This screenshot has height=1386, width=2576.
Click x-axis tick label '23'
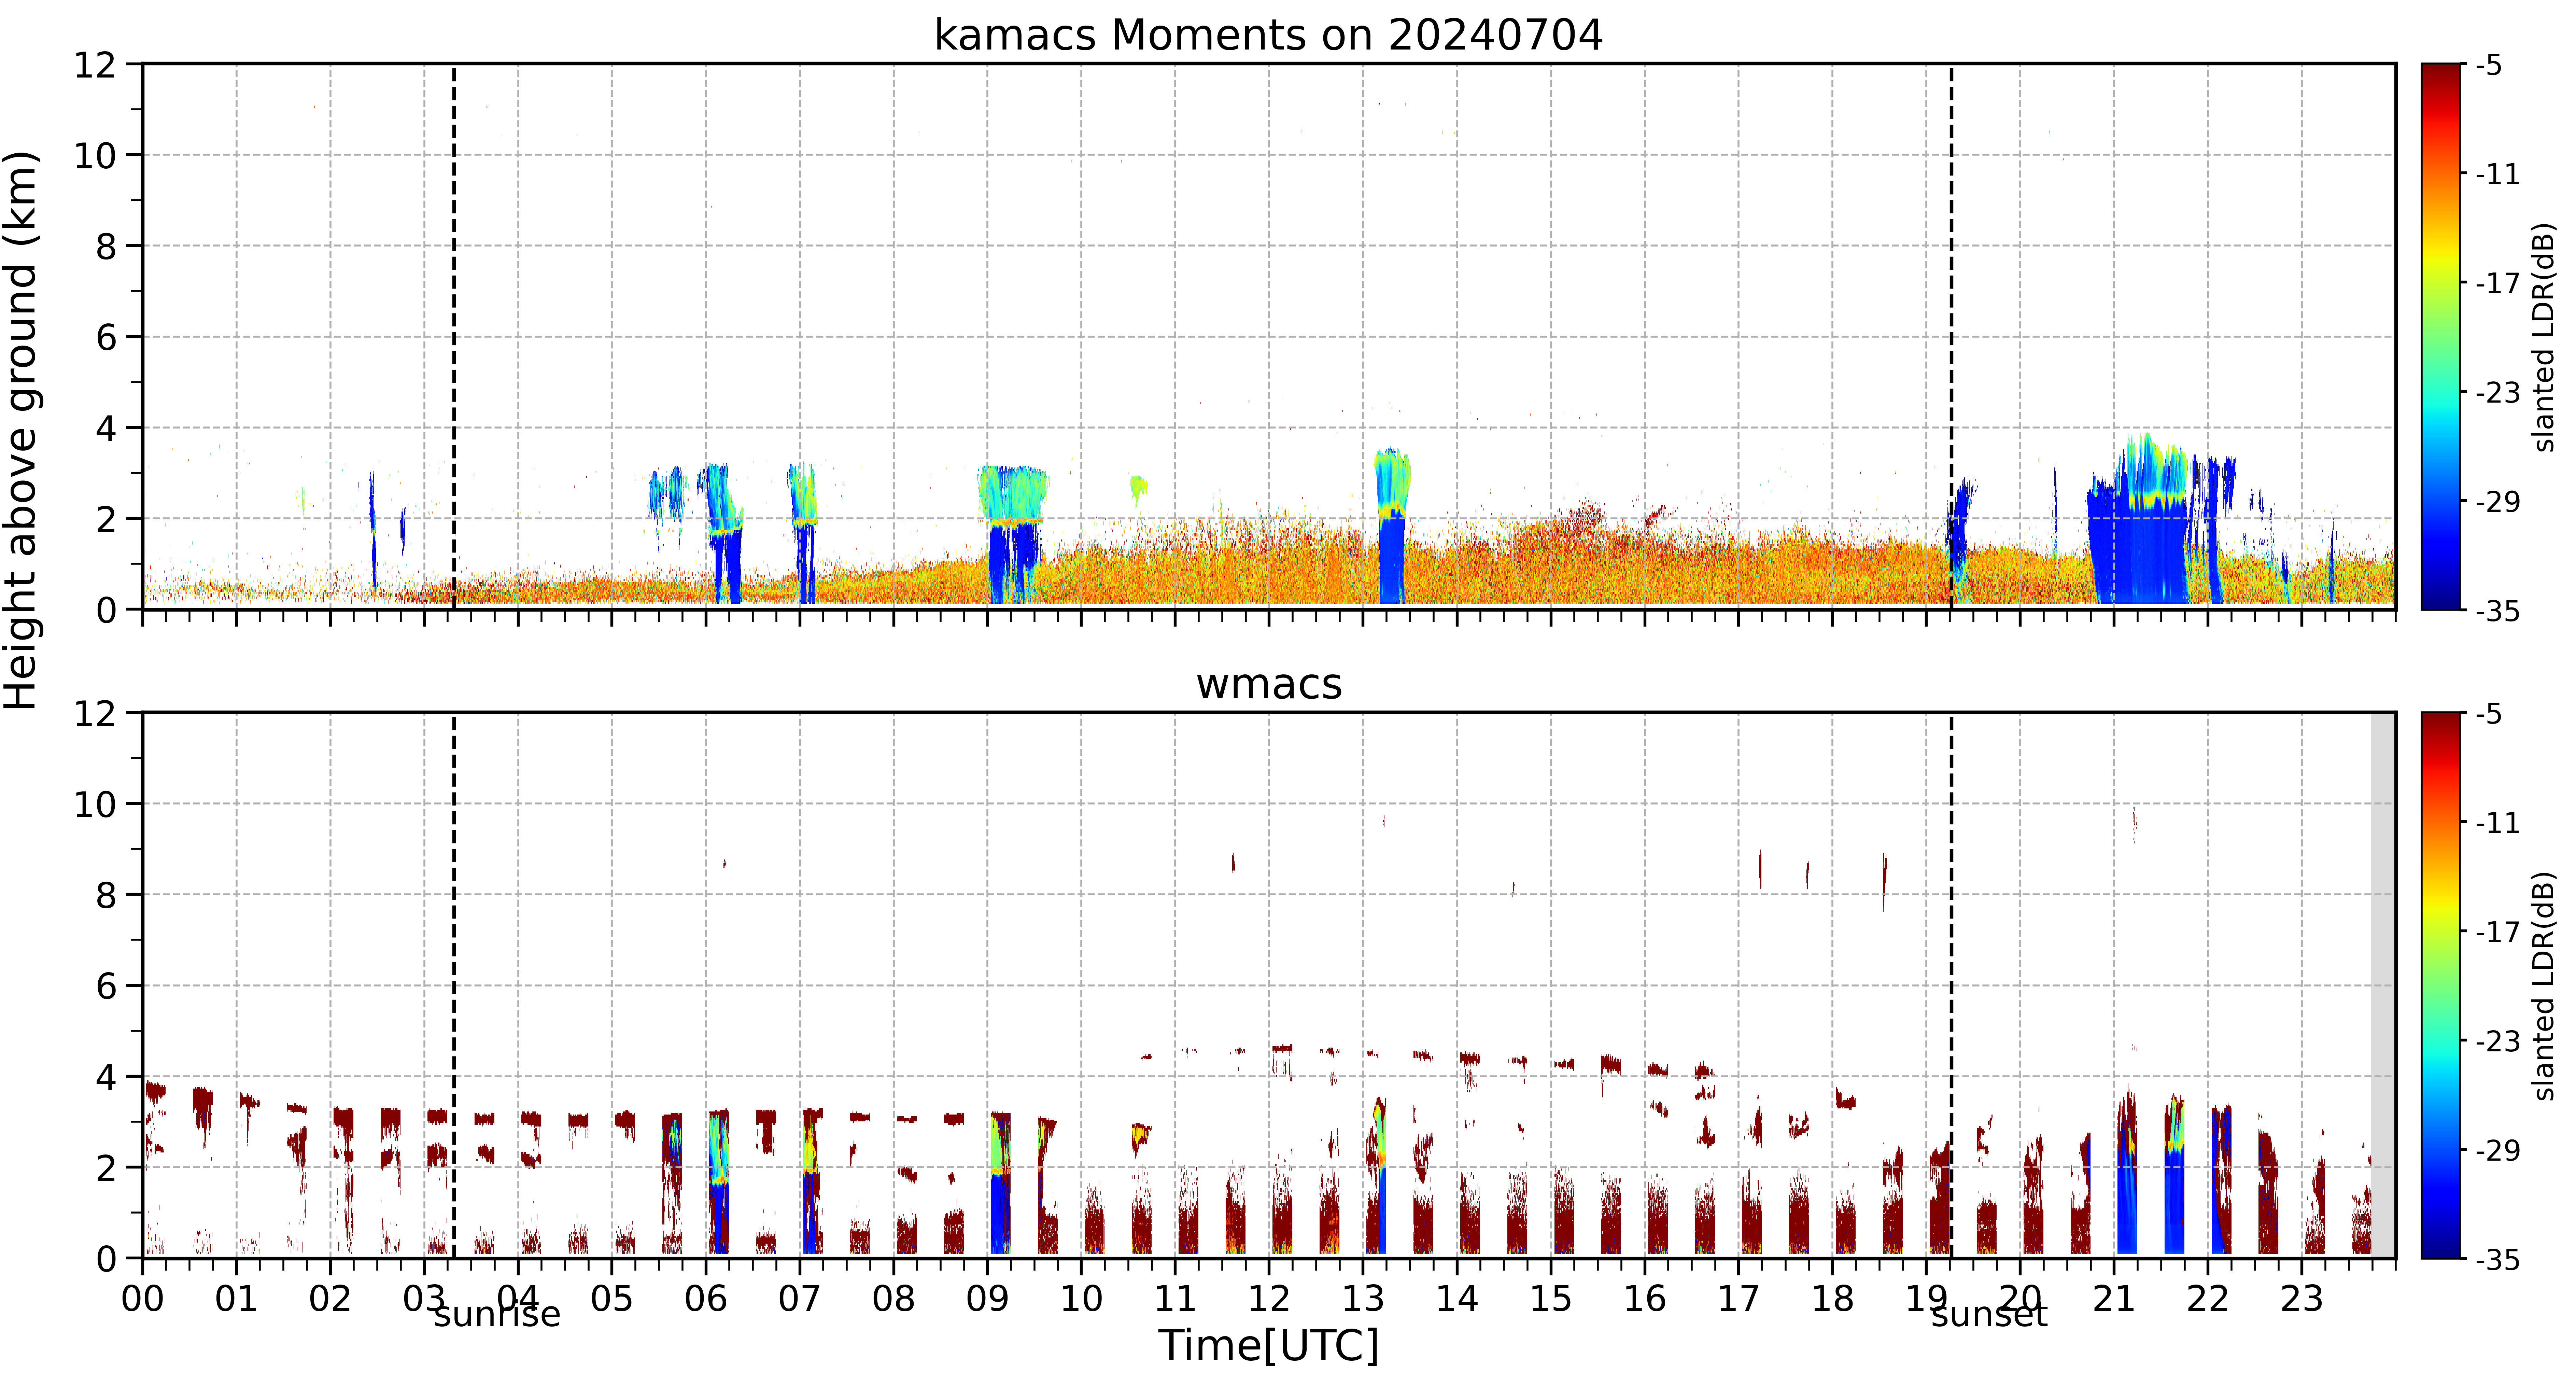pos(2302,1299)
